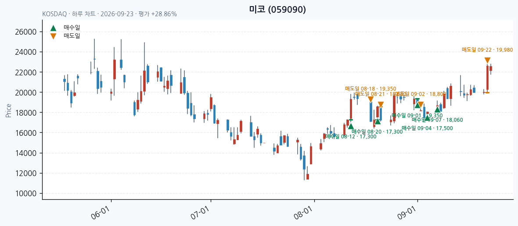Click the label 매수일 09-01 · 19,350
Viewport: 518px width, 226px height.
click(417, 115)
